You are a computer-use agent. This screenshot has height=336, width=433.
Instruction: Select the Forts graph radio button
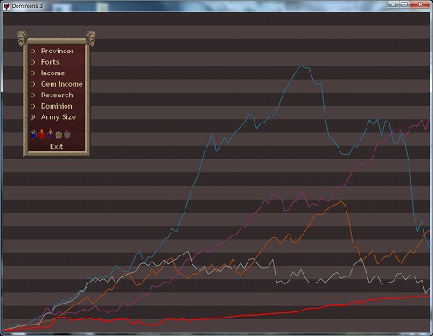[x=32, y=62]
